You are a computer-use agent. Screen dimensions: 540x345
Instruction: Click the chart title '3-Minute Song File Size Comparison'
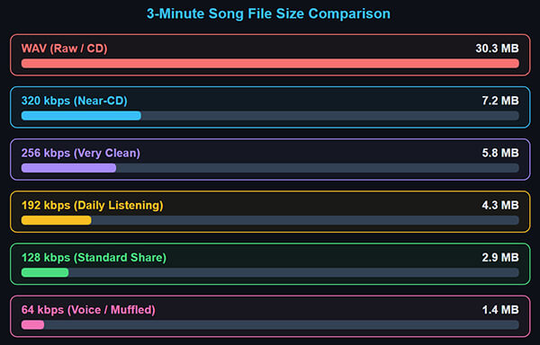(268, 14)
